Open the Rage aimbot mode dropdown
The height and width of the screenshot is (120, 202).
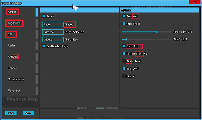coord(53,24)
